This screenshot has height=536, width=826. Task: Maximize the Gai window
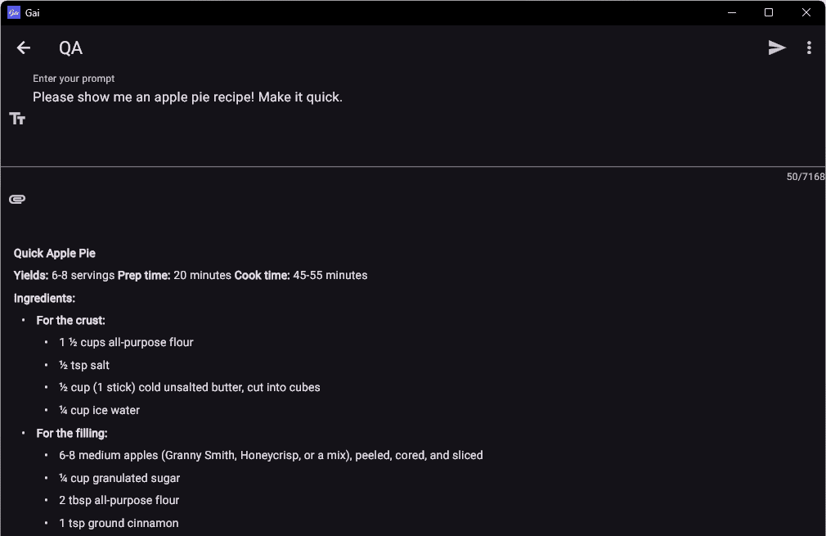click(x=769, y=12)
